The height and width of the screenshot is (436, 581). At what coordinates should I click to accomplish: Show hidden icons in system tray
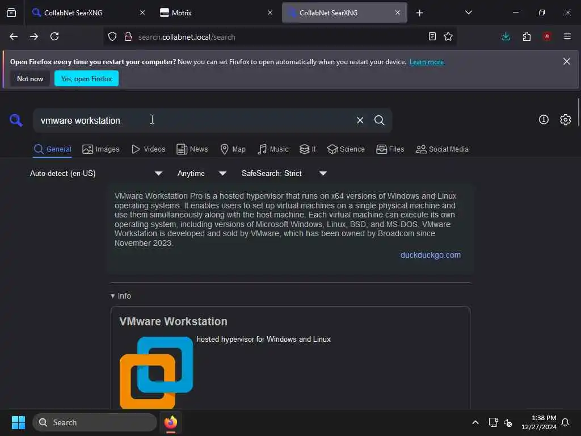(x=475, y=422)
